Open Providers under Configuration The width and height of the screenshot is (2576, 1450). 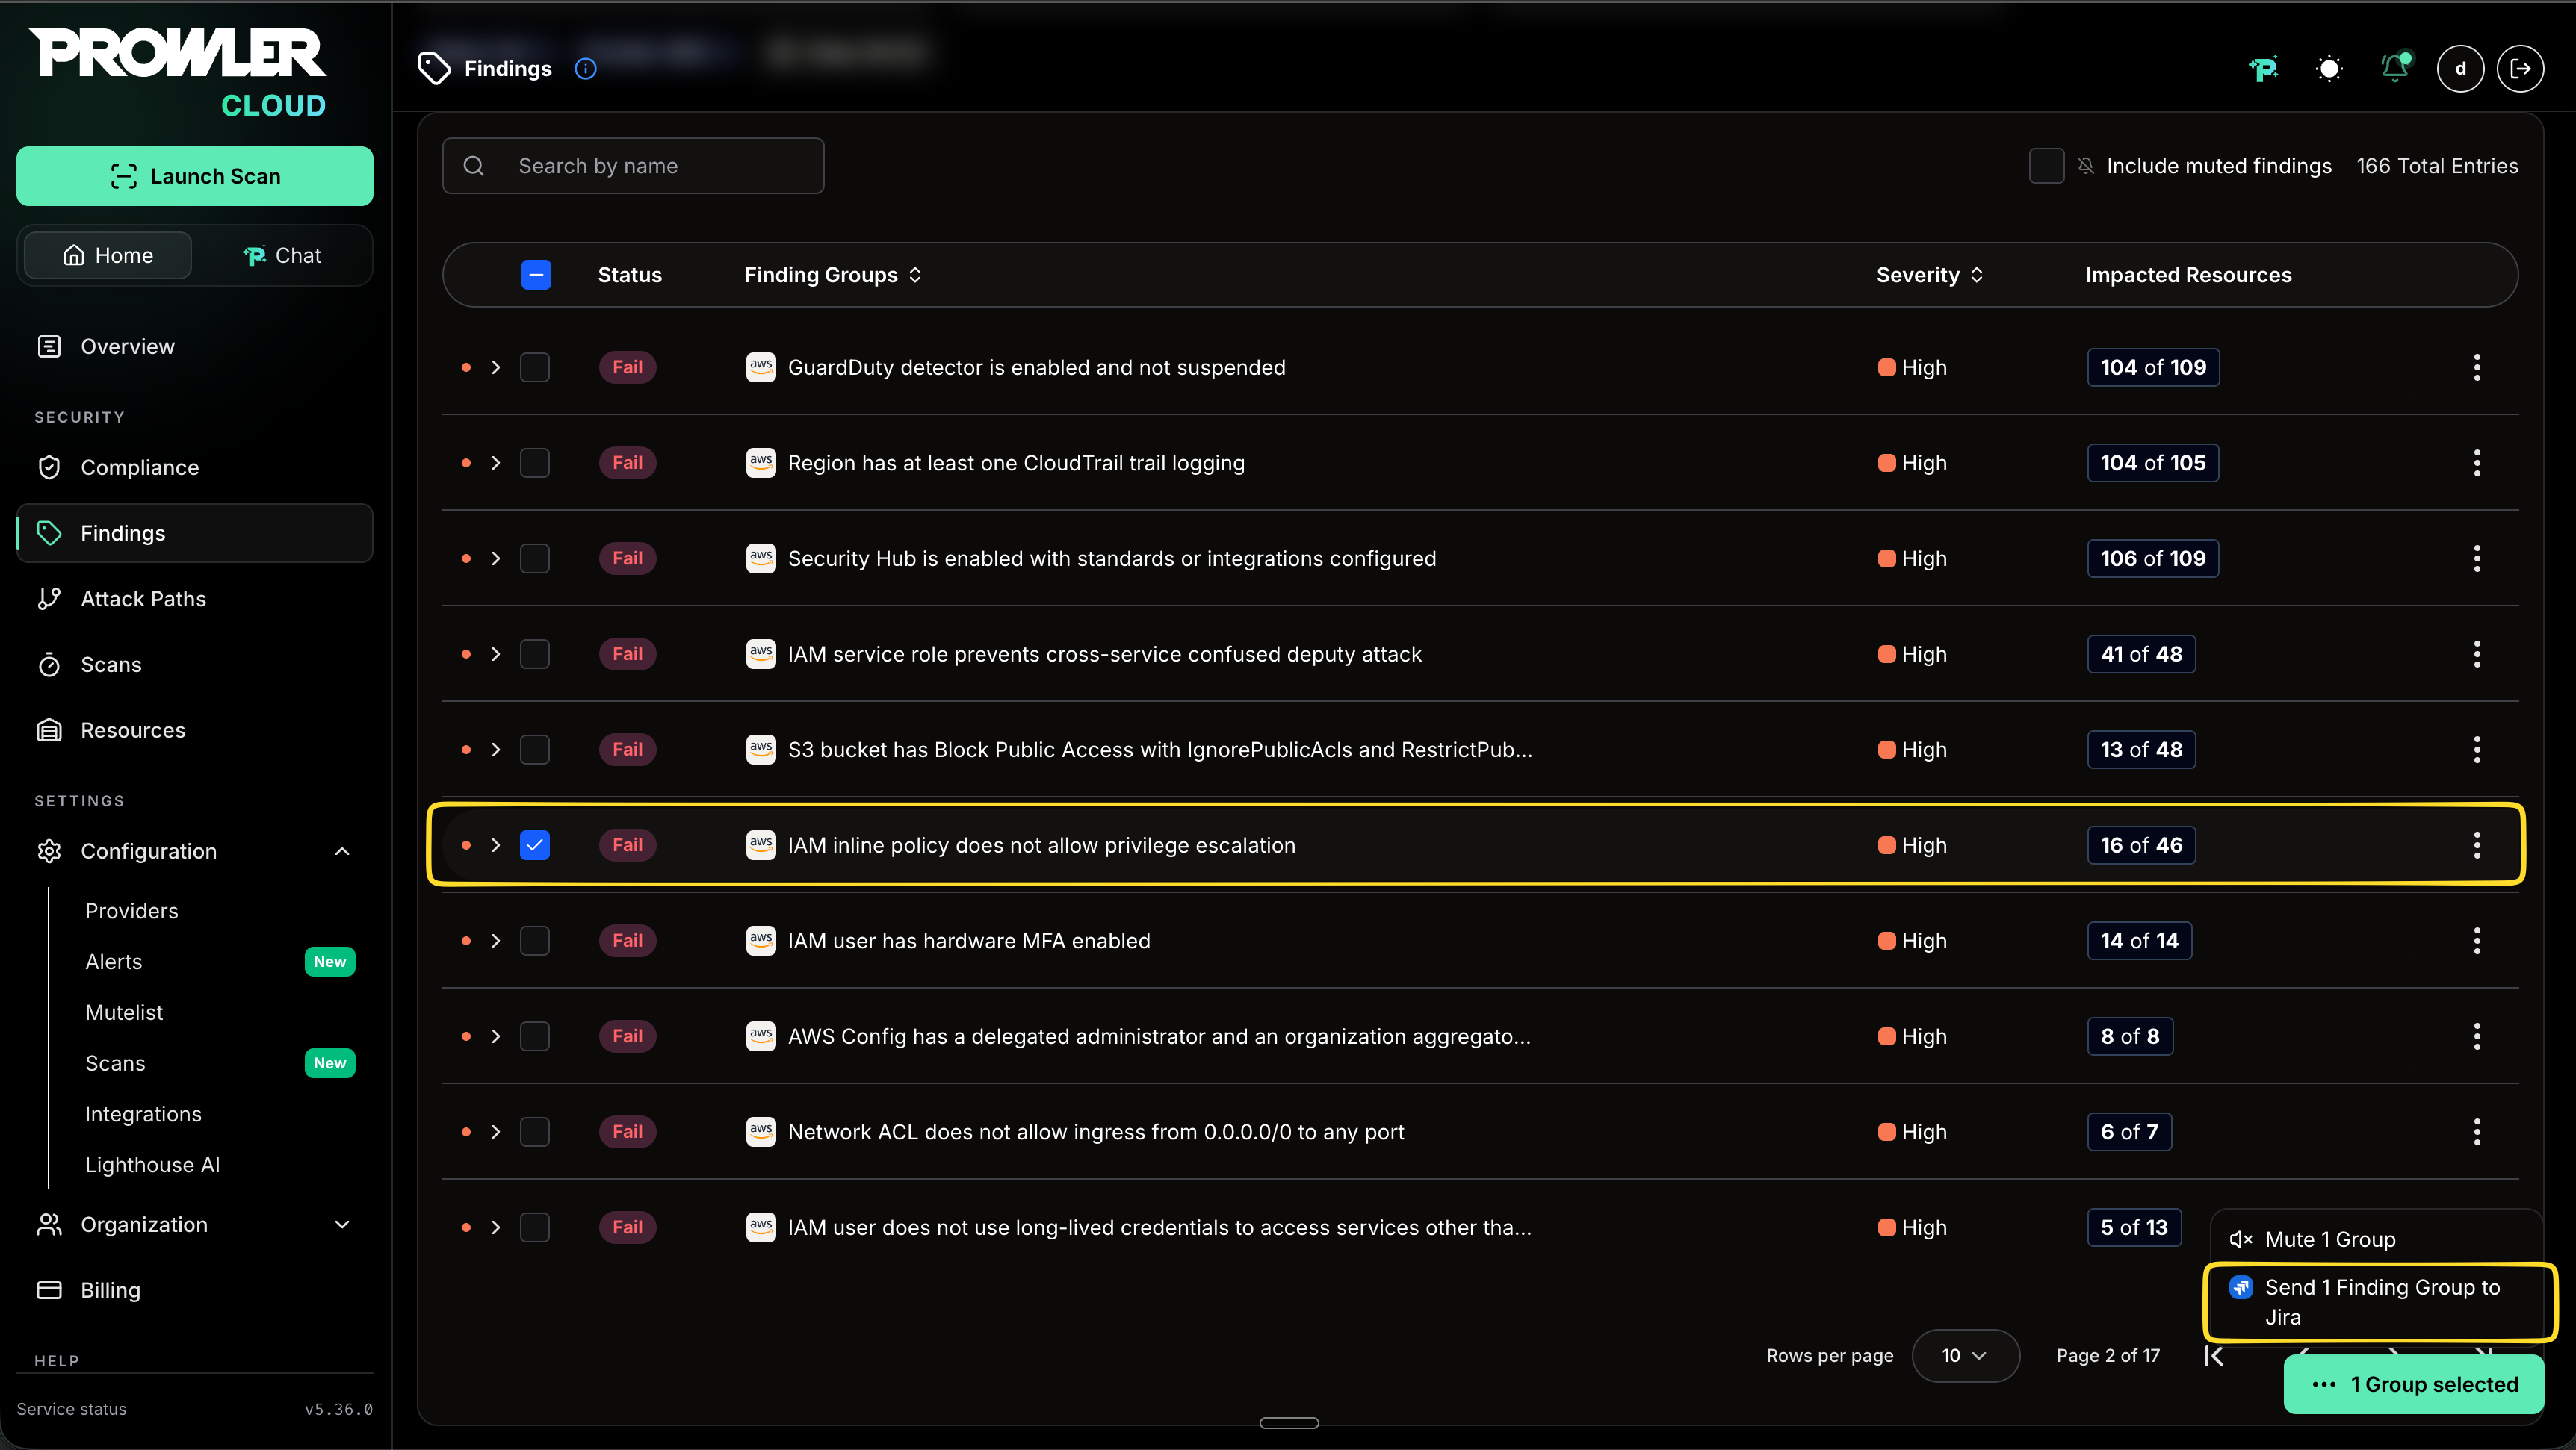pyautogui.click(x=132, y=912)
